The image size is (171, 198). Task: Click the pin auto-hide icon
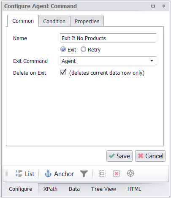coord(163,6)
